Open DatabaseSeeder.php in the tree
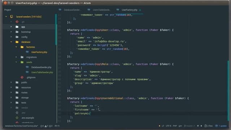This screenshot has width=231, height=130. point(41,68)
